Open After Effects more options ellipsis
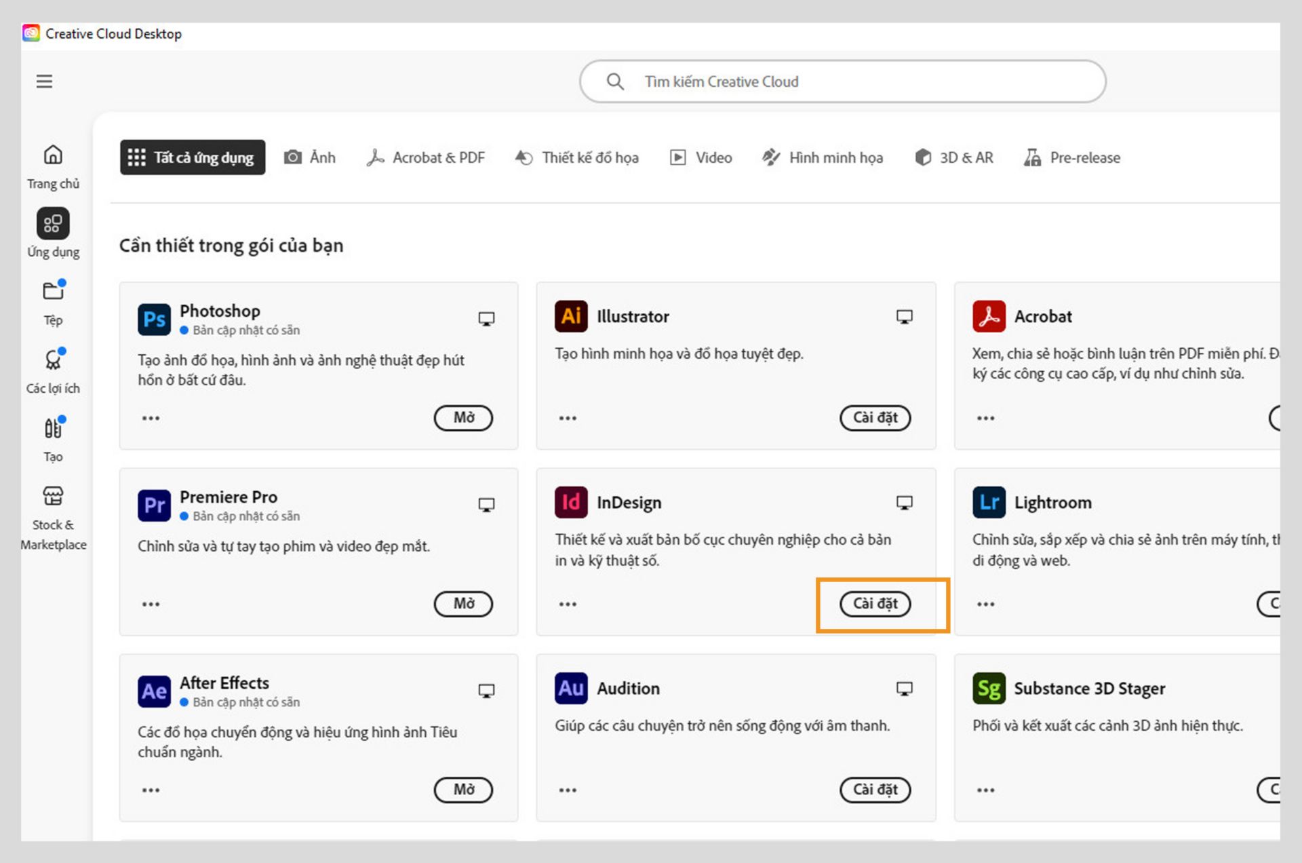The width and height of the screenshot is (1302, 863). pos(151,790)
